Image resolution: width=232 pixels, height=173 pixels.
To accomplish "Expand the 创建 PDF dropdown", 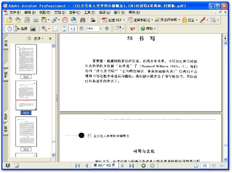I will point(124,20).
